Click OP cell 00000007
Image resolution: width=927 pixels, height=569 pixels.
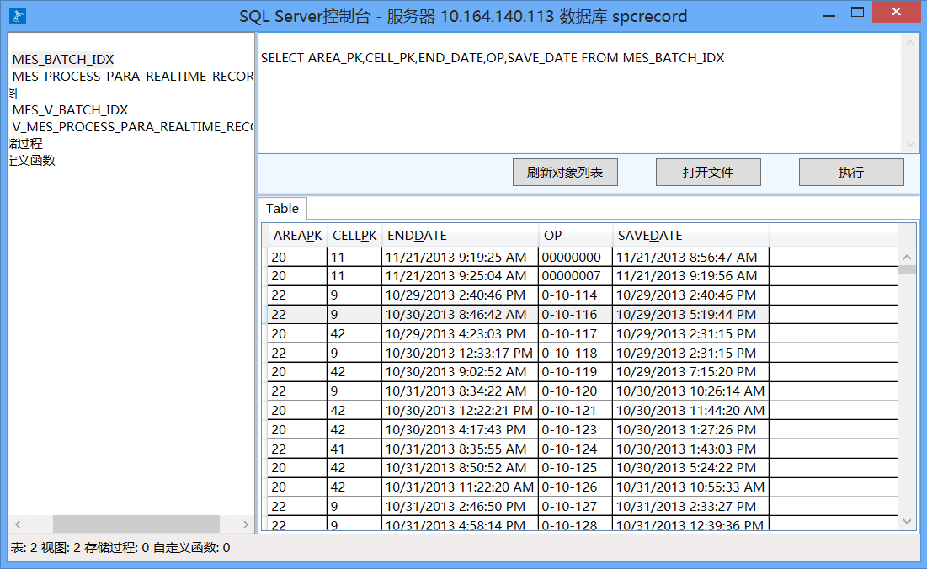(575, 276)
